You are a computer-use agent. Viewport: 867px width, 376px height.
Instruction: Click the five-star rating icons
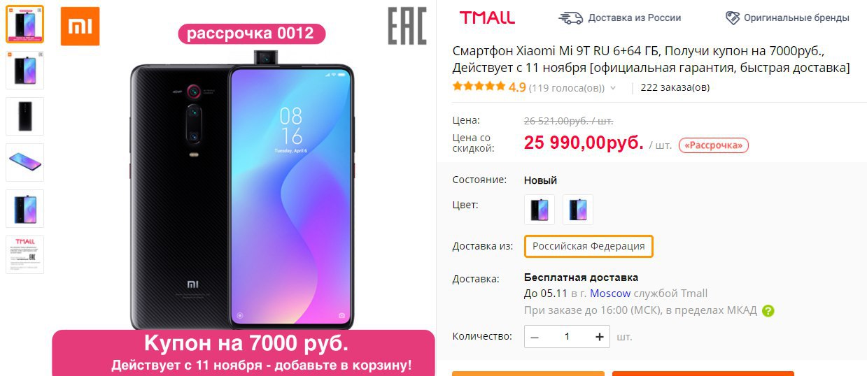pos(479,87)
